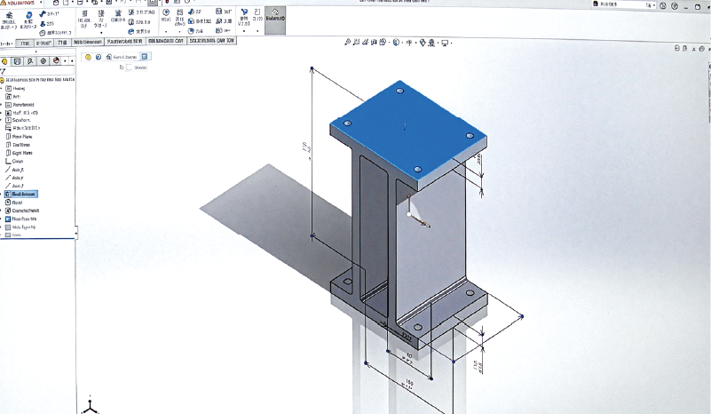Click Zoom to Area icon in view toolbar

[x=357, y=43]
